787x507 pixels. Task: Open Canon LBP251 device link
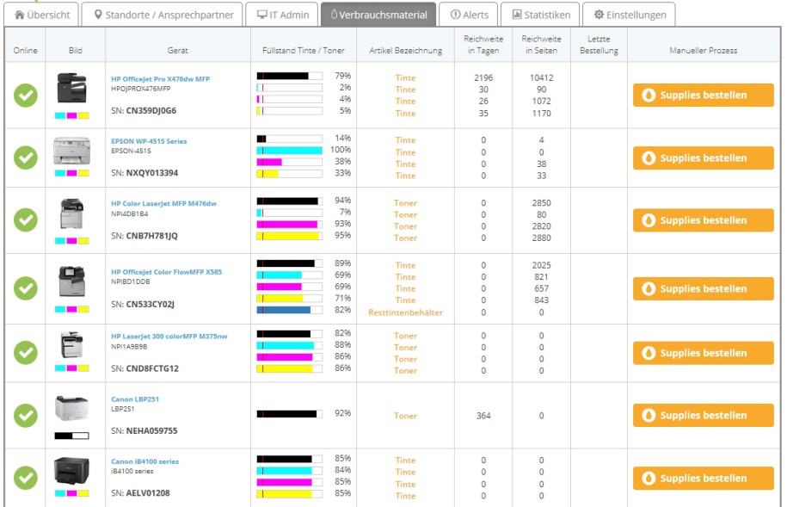coord(135,399)
